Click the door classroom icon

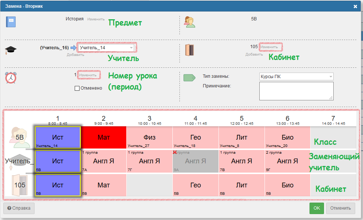(x=190, y=50)
